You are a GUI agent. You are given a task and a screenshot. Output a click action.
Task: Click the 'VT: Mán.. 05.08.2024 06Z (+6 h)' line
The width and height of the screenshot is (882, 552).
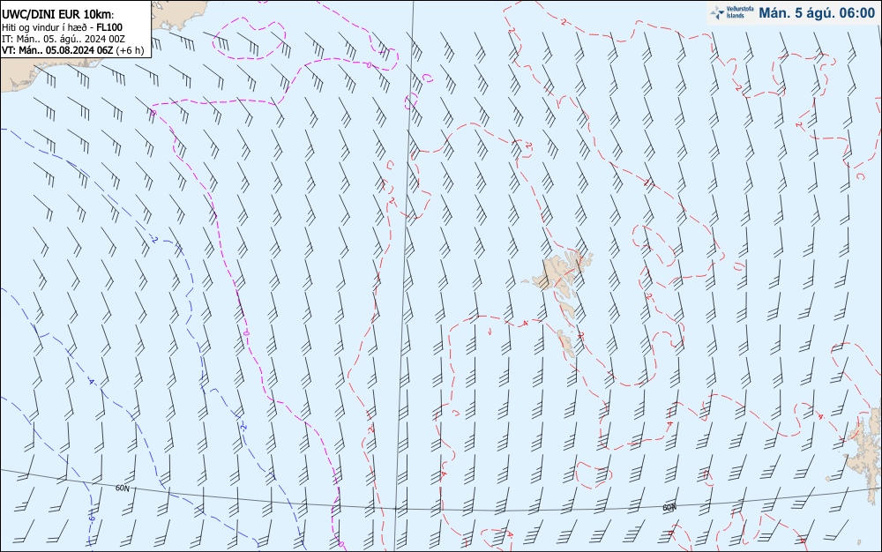coord(72,50)
